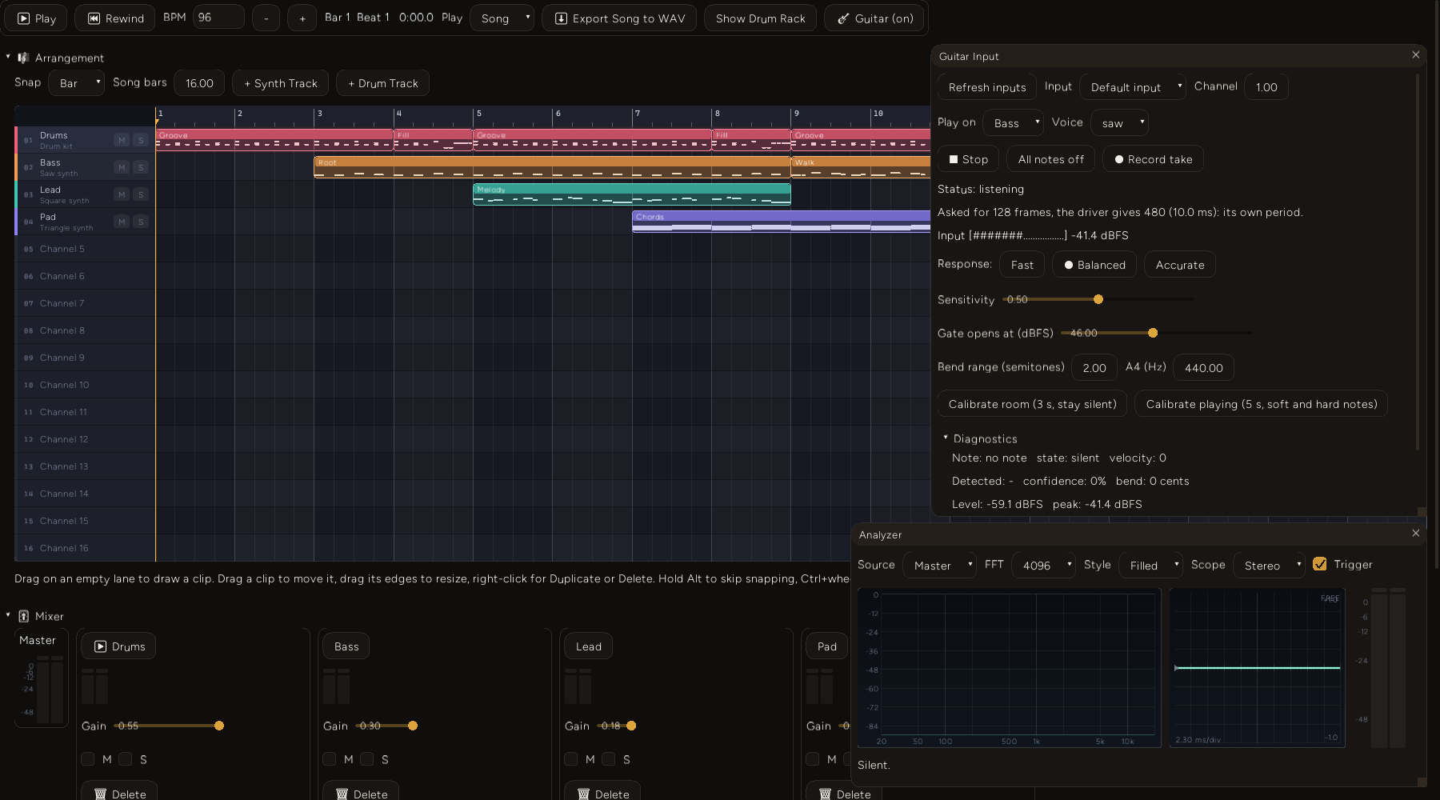Select the Fast response option
This screenshot has width=1440, height=800.
[x=1022, y=264]
